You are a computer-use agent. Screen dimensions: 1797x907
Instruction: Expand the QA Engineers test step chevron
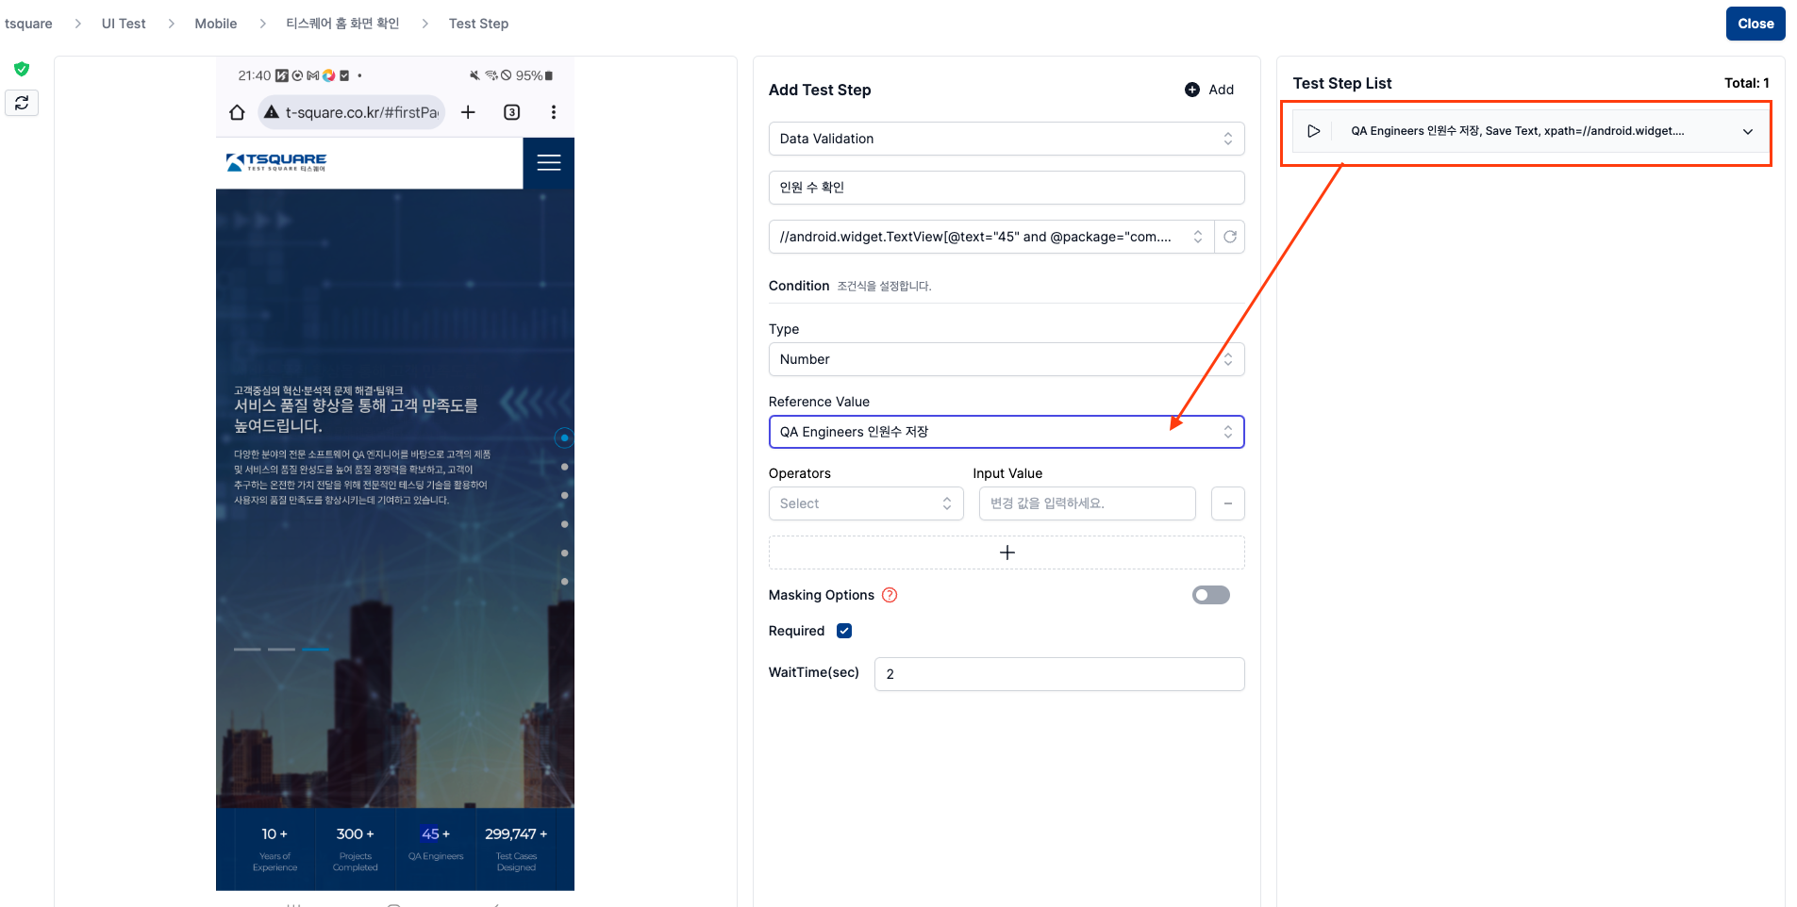[1748, 131]
